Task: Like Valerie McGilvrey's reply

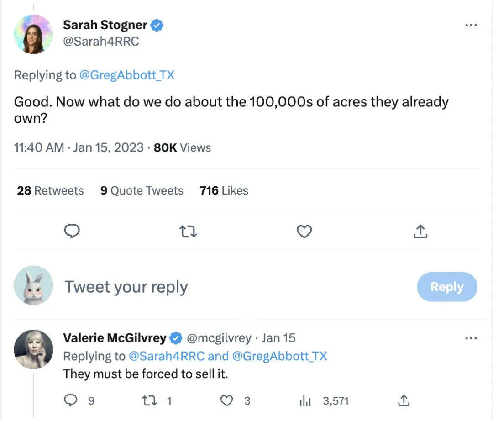Action: click(x=227, y=400)
